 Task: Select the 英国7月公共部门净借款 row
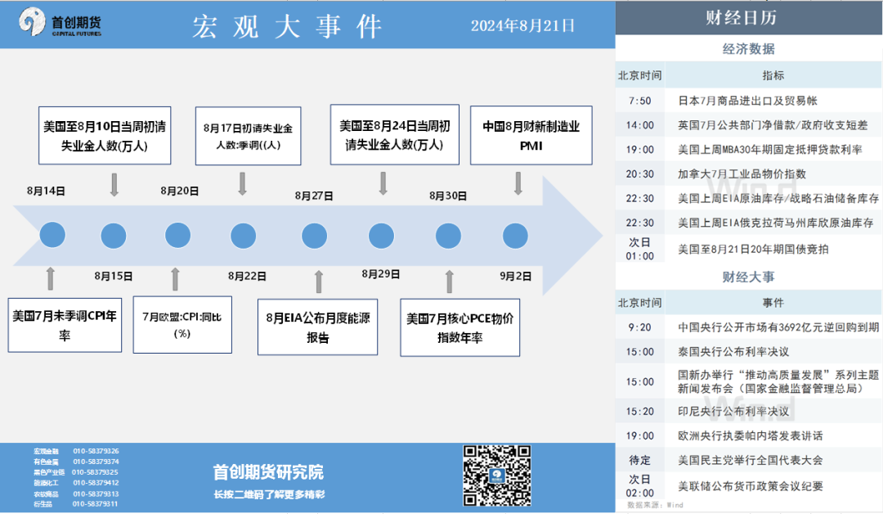pos(748,125)
